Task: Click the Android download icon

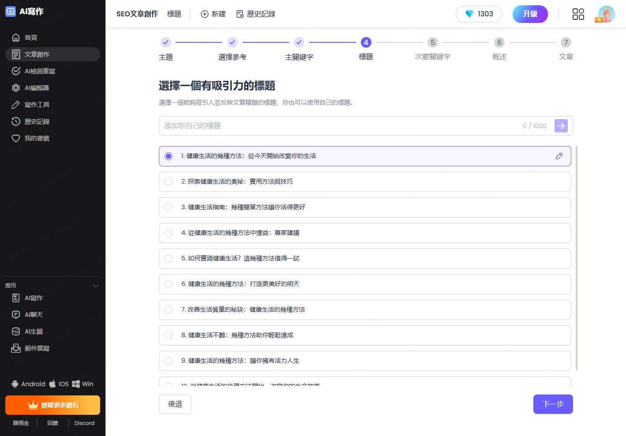Action: [x=15, y=384]
